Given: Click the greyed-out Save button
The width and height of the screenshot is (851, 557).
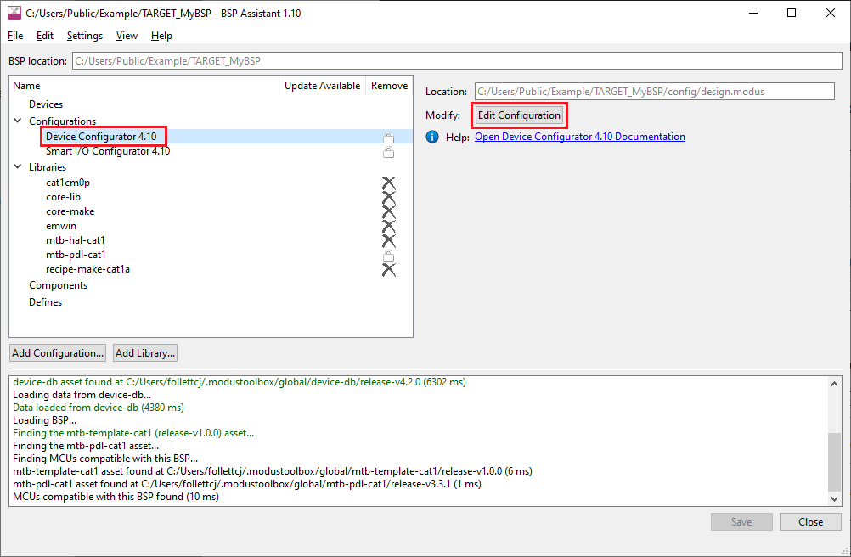Looking at the screenshot, I should pos(741,521).
